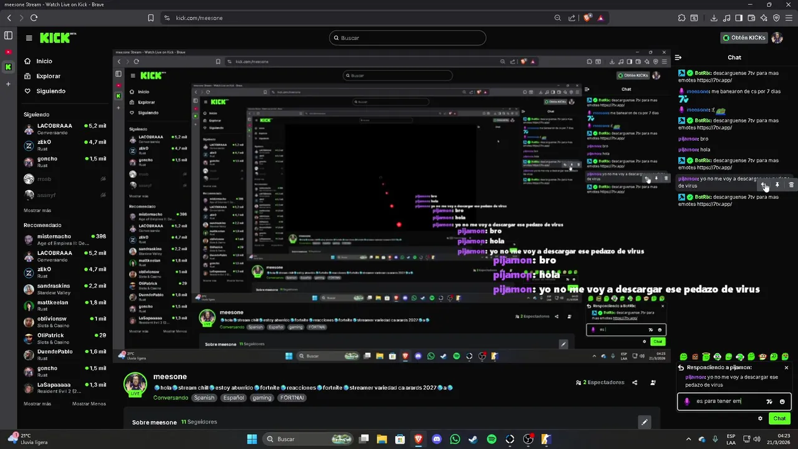798x449 pixels.
Task: Switch to the Kick tab in vertical tabs
Action: point(8,67)
